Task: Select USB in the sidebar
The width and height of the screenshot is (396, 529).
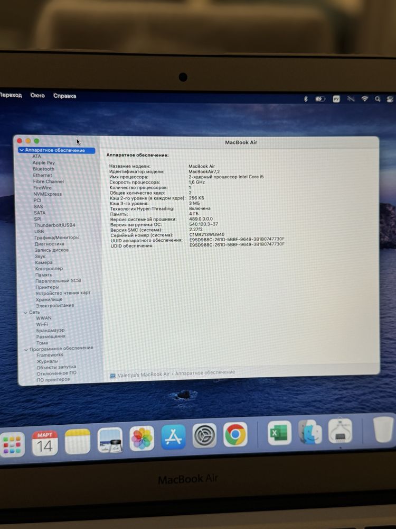Action: click(39, 232)
